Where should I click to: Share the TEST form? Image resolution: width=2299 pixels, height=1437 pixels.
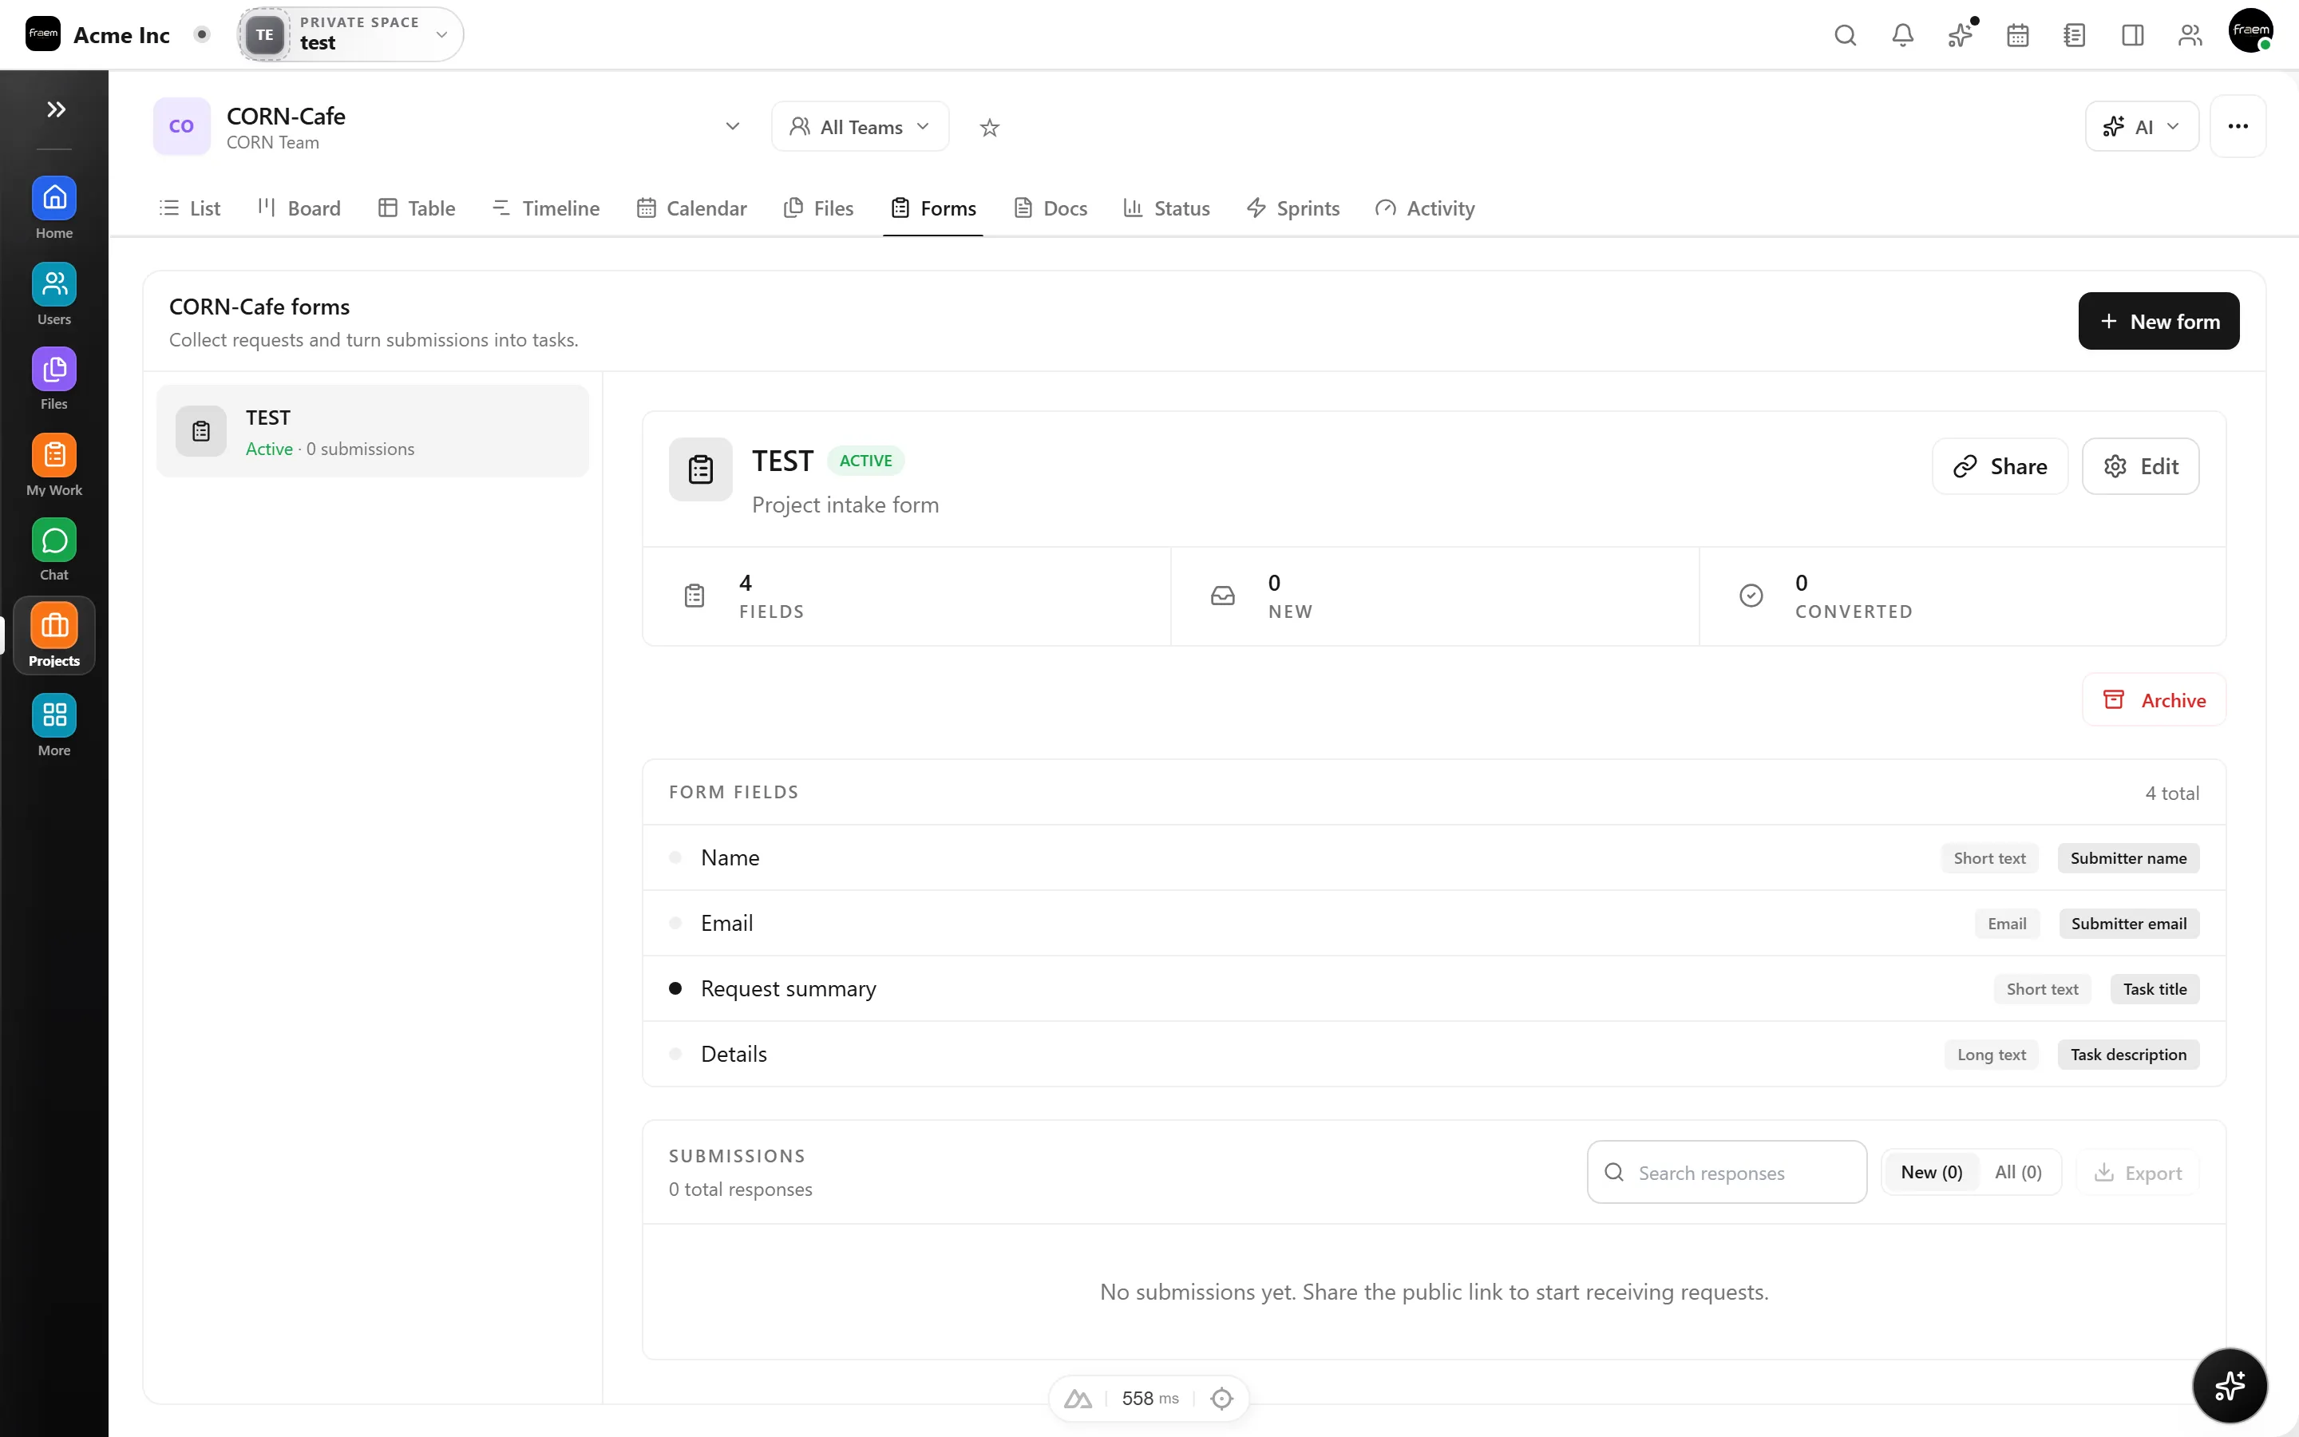pyautogui.click(x=2000, y=467)
